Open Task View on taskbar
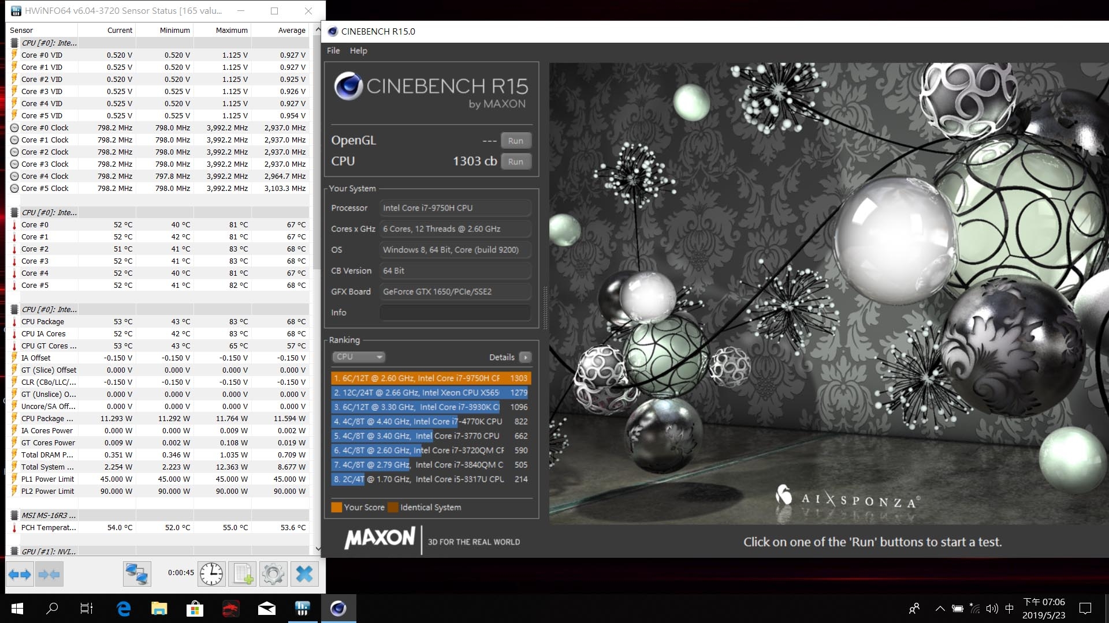Viewport: 1109px width, 623px height. point(87,609)
